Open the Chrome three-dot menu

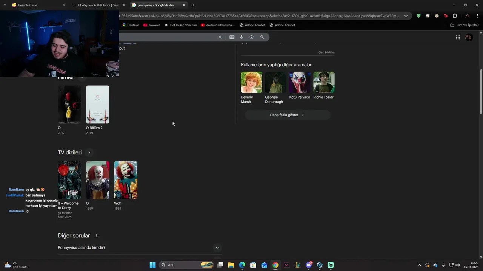(x=478, y=16)
